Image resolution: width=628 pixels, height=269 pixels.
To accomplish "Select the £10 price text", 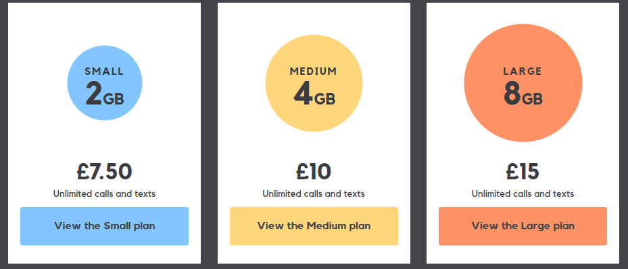I will 314,171.
